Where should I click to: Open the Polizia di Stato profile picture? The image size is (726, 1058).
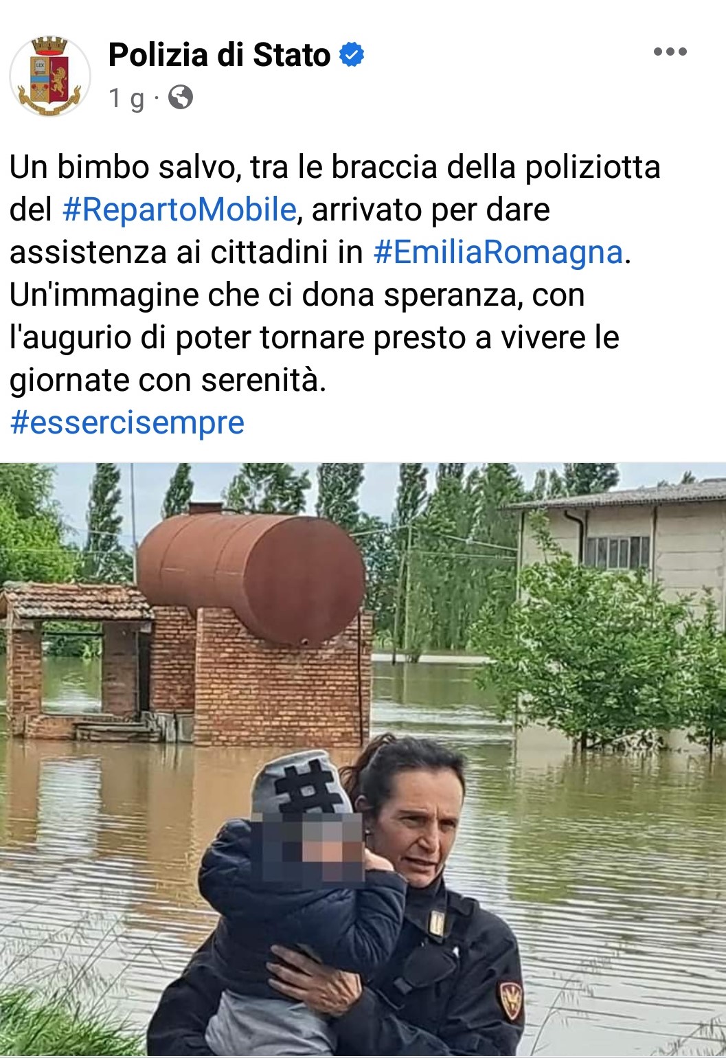pyautogui.click(x=49, y=76)
